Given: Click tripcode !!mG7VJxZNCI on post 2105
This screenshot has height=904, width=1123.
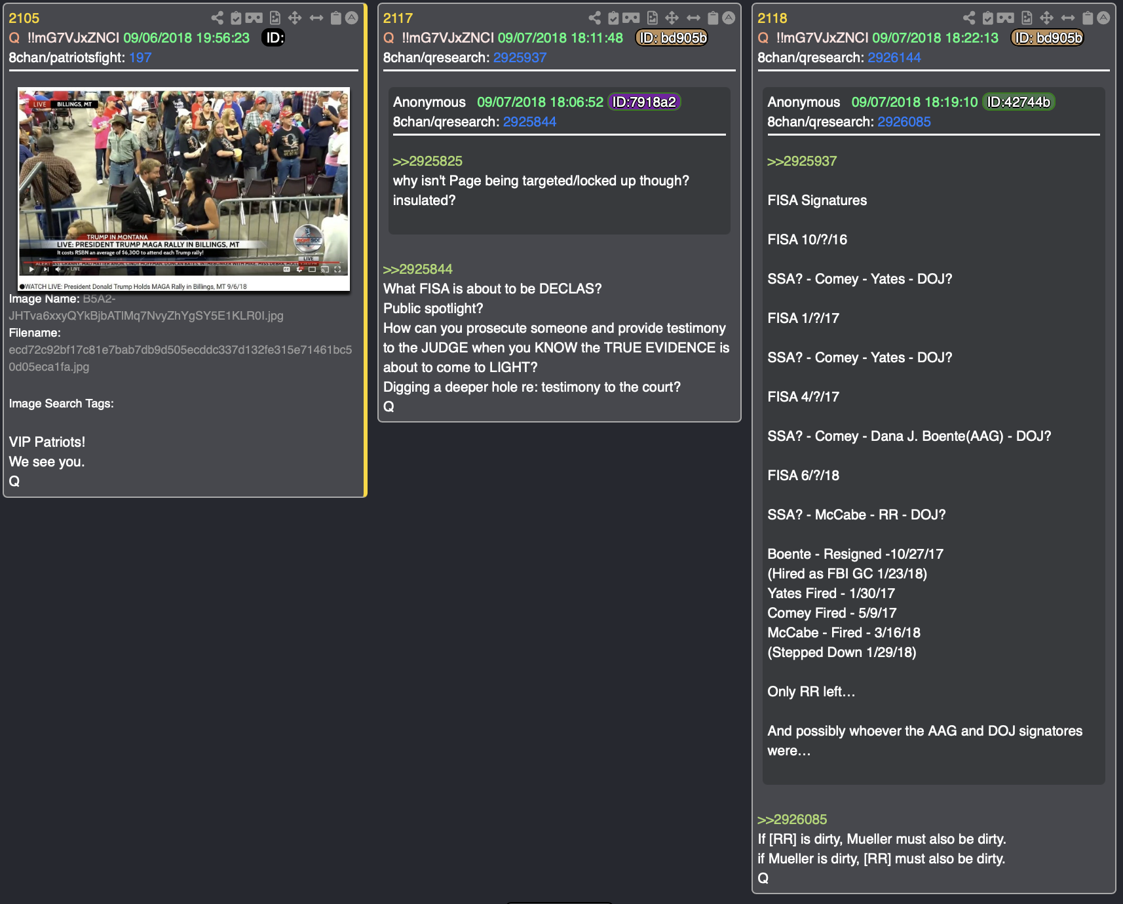Looking at the screenshot, I should click(73, 38).
